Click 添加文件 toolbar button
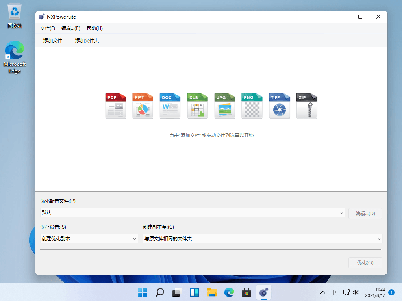The image size is (402, 301). tap(52, 41)
